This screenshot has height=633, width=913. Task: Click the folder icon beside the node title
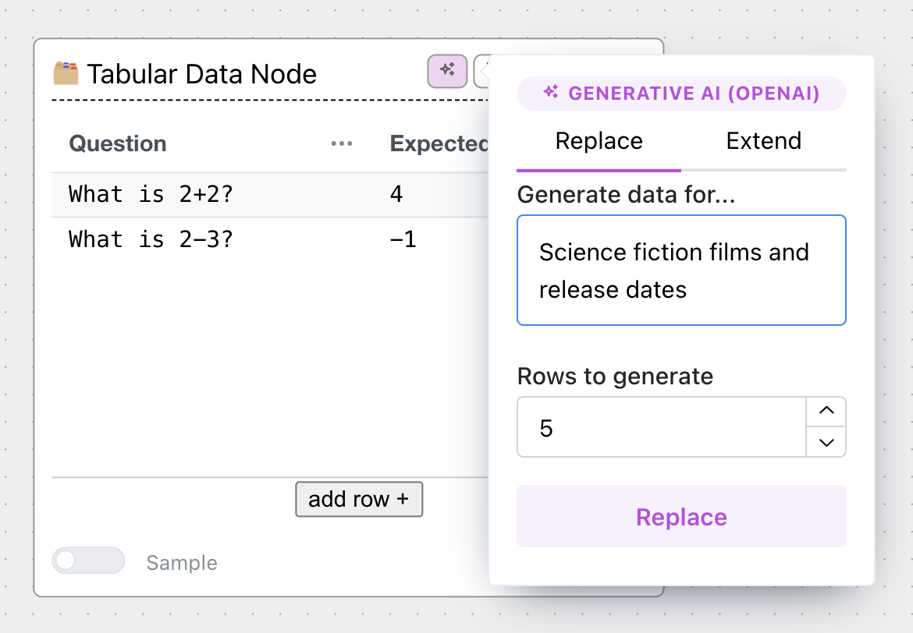pos(66,72)
